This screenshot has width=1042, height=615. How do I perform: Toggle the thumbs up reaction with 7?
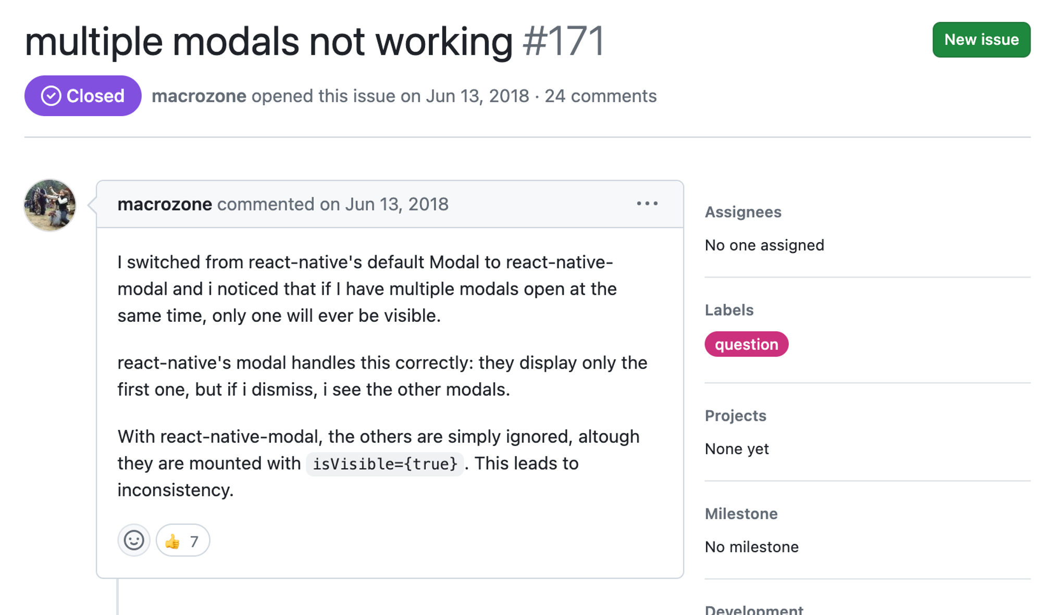[x=183, y=540]
